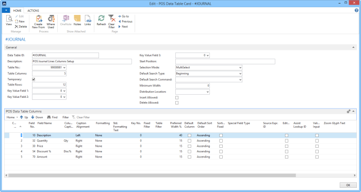Switch to the ACTIONS ribbon tab
This screenshot has width=361, height=192.
pos(33,11)
